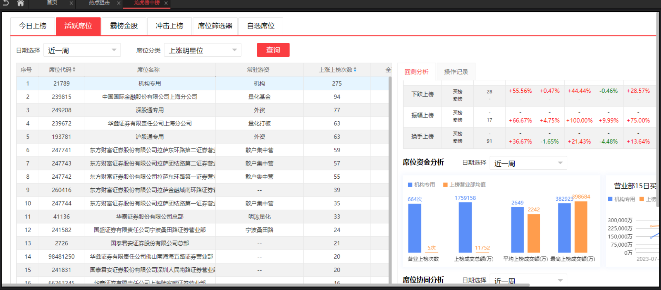Click seat code 247741
This screenshot has height=290, width=661.
[62, 150]
